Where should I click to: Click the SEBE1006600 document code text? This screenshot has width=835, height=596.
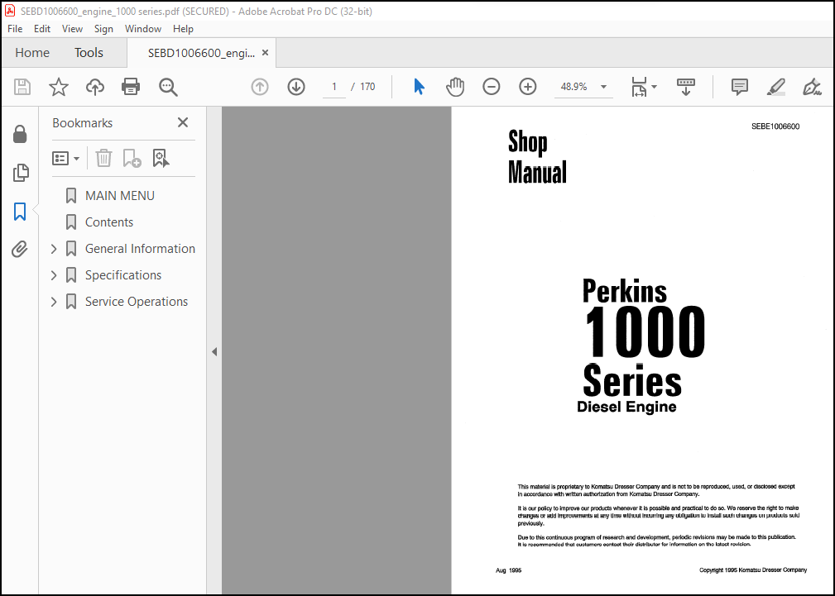pyautogui.click(x=775, y=126)
